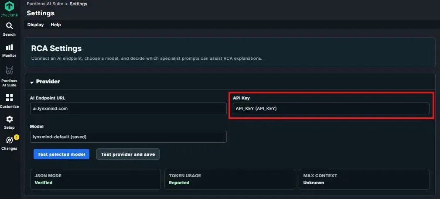Click the AI Endpoint URL input field
Screen dimensions: 440x199
pyautogui.click(x=128, y=108)
